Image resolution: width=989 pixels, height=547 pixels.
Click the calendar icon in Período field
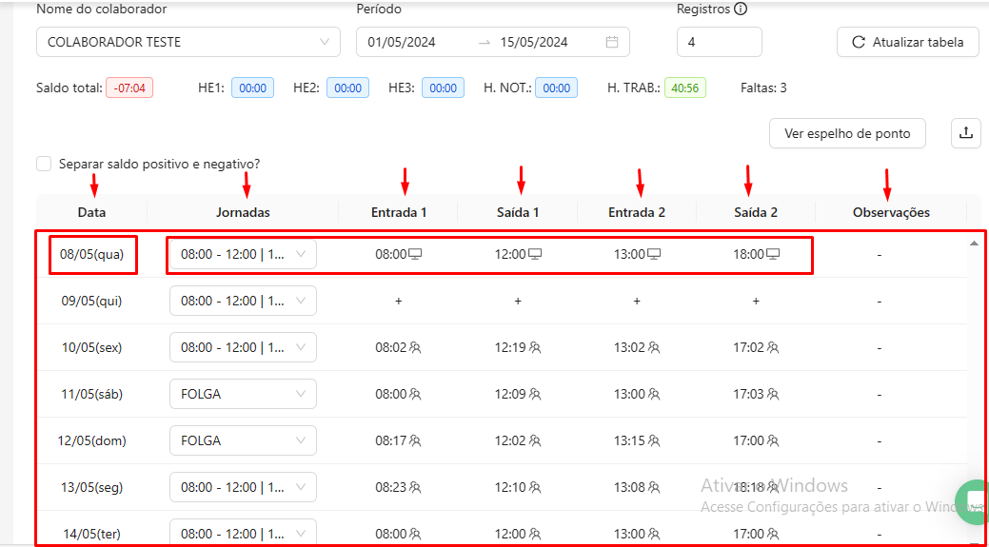(x=612, y=42)
